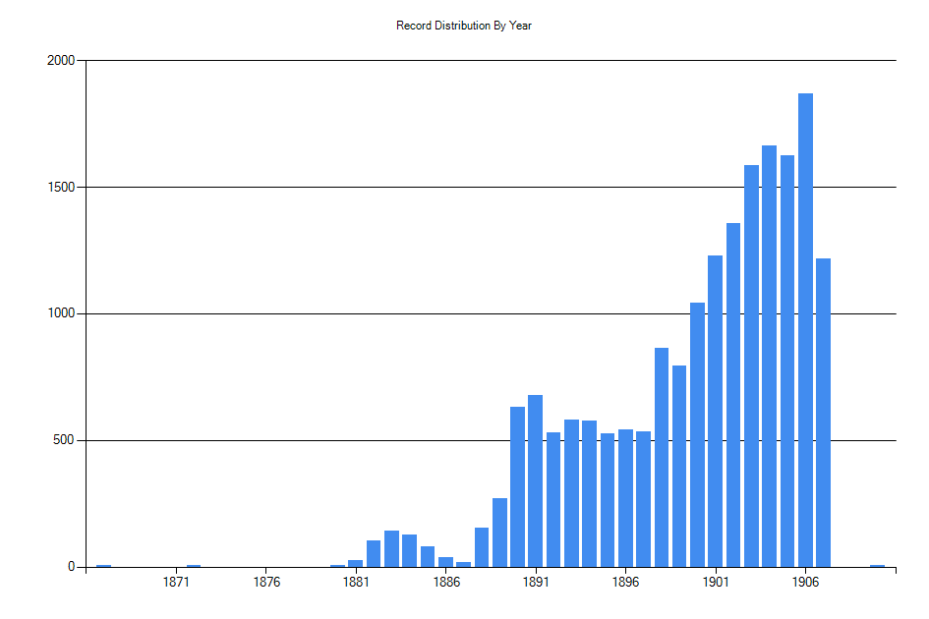Viewport: 929px width, 619px height.
Task: Click the 2000 y-axis label
Action: tap(61, 61)
